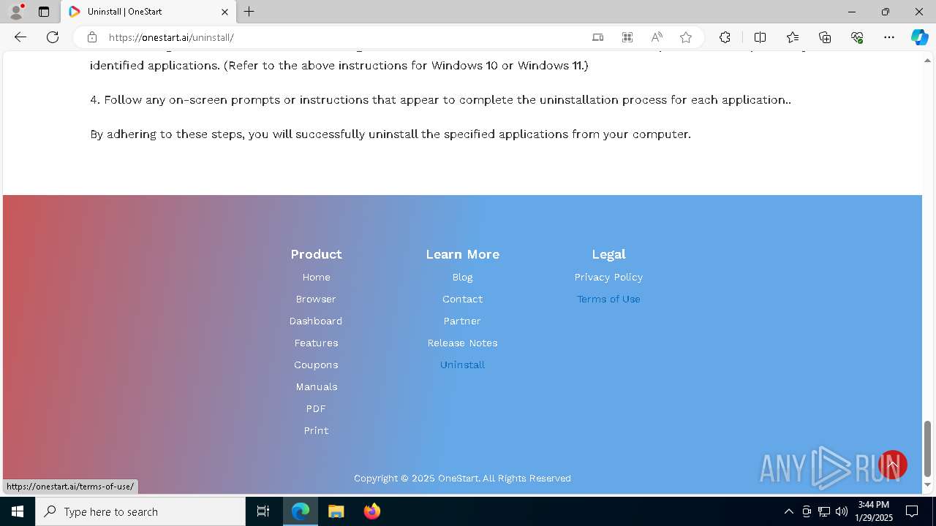Open the volume speaker tray icon

(x=842, y=511)
